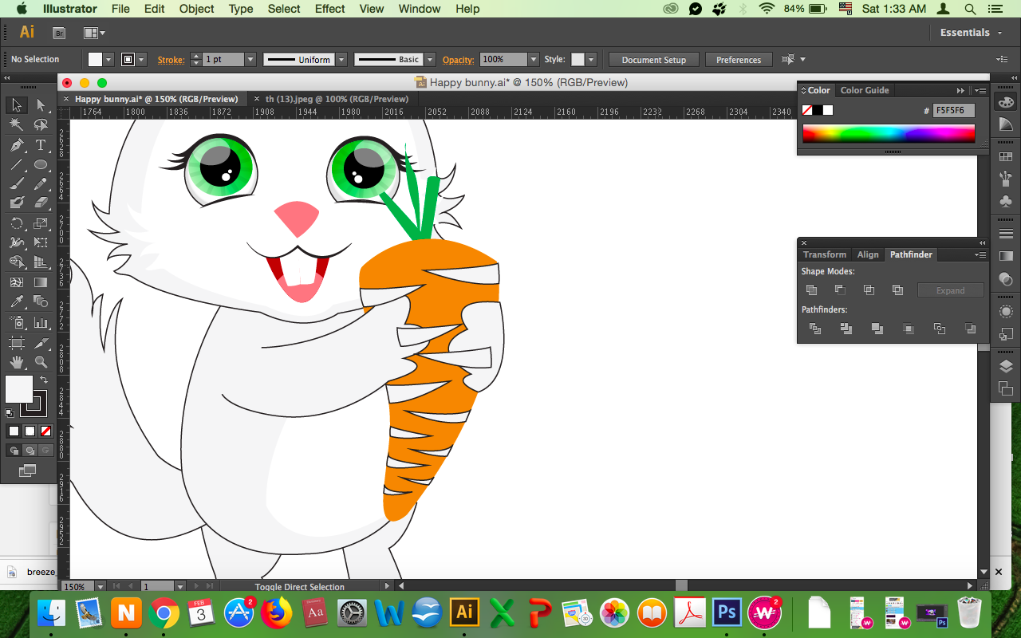Switch to the Color Guide tab
The height and width of the screenshot is (638, 1021).
coord(865,90)
